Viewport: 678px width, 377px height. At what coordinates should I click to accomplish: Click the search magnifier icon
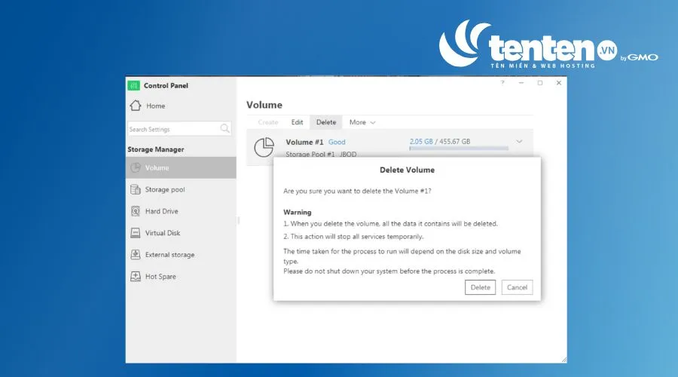224,128
